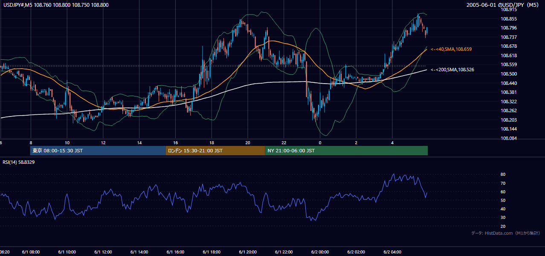
Task: Click the orange 40 SMA 108.659 label
Action: tap(451, 49)
